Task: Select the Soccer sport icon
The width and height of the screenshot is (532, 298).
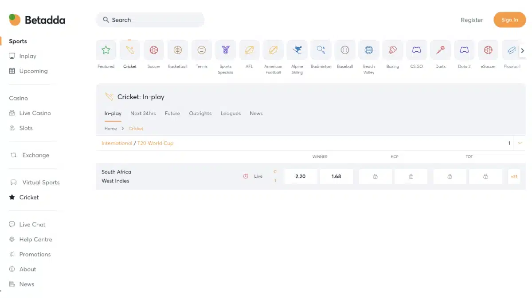Action: [x=153, y=50]
